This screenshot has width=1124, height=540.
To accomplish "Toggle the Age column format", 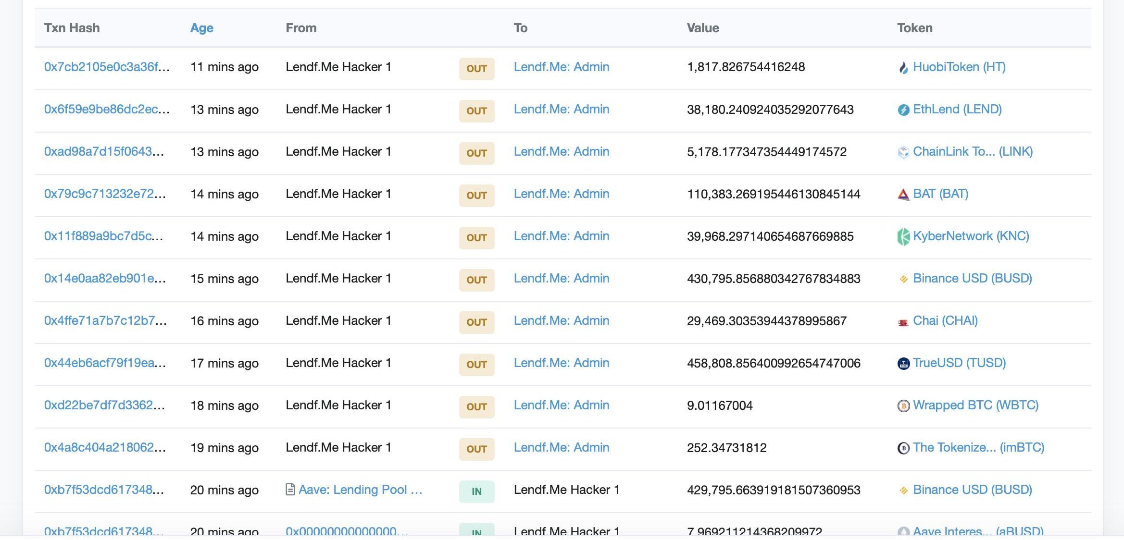I will [201, 28].
